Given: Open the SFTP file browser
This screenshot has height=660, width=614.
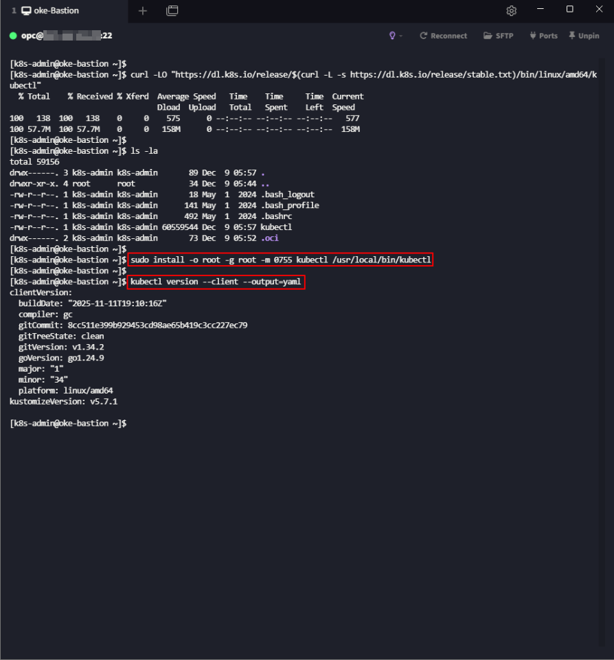Looking at the screenshot, I should click(498, 36).
